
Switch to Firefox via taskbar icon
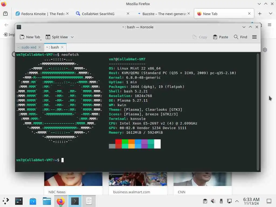coord(61,201)
